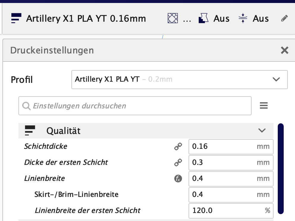Click the pencil edit icon

tap(284, 19)
